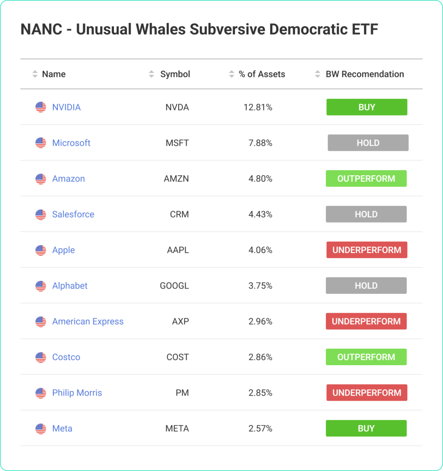443x471 pixels.
Task: Sort by the BW Recomendation column
Action: click(317, 74)
